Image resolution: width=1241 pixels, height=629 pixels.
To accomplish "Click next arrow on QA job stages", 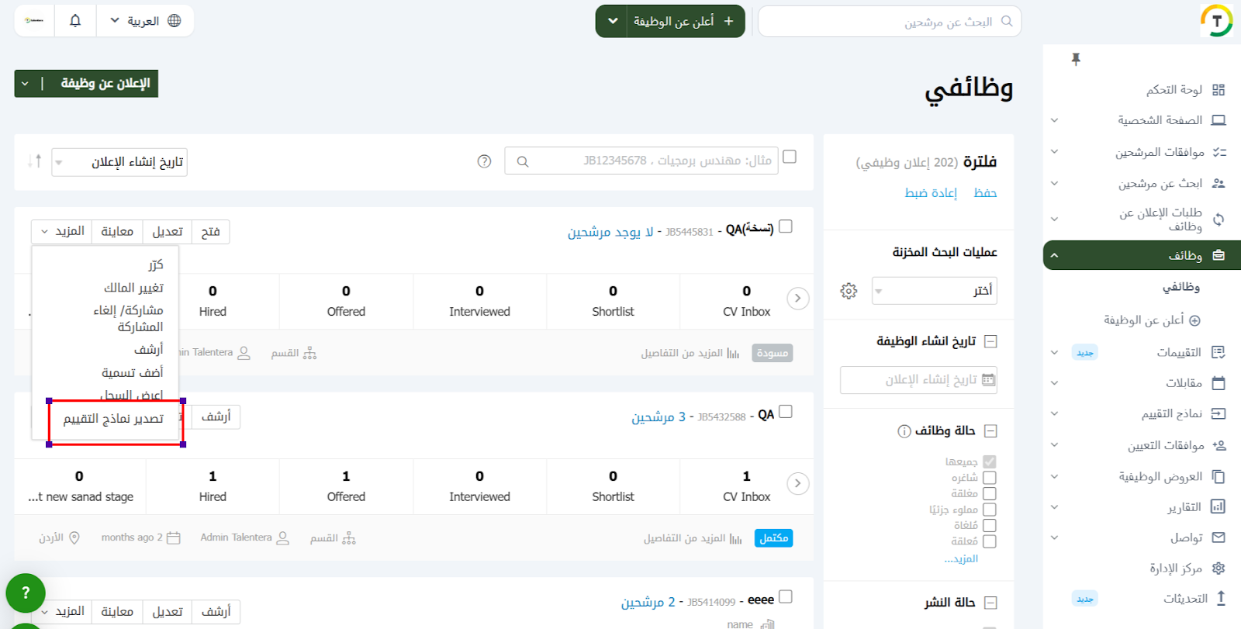I will tap(797, 483).
